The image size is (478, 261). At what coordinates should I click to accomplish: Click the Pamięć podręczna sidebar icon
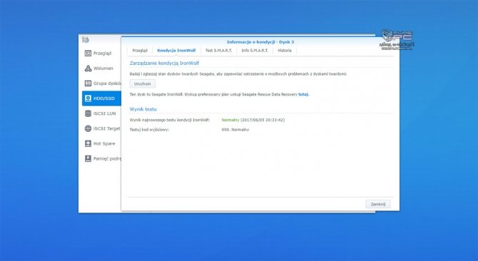pos(88,159)
